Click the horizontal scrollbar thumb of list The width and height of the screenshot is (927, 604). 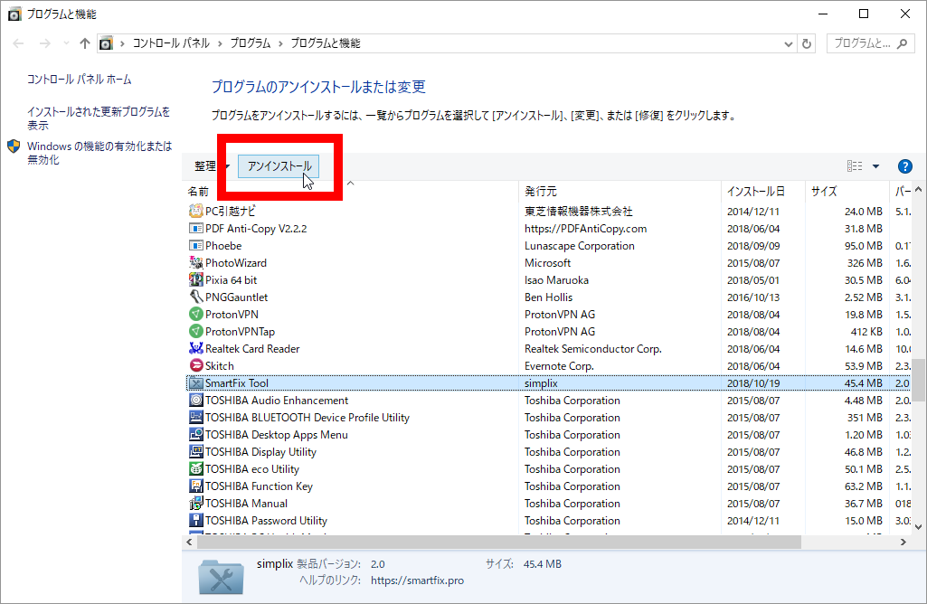(x=499, y=542)
